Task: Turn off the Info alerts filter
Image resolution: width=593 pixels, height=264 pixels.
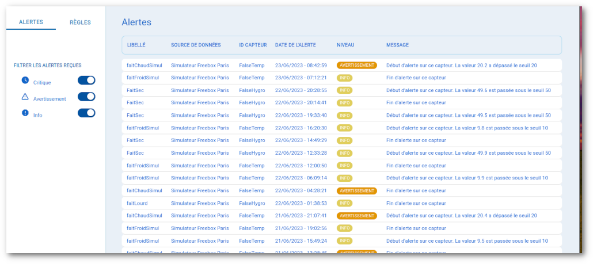Action: (86, 113)
